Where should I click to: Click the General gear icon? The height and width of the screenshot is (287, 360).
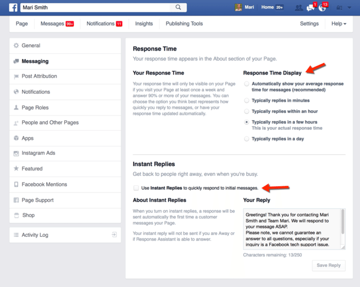pyautogui.click(x=16, y=45)
